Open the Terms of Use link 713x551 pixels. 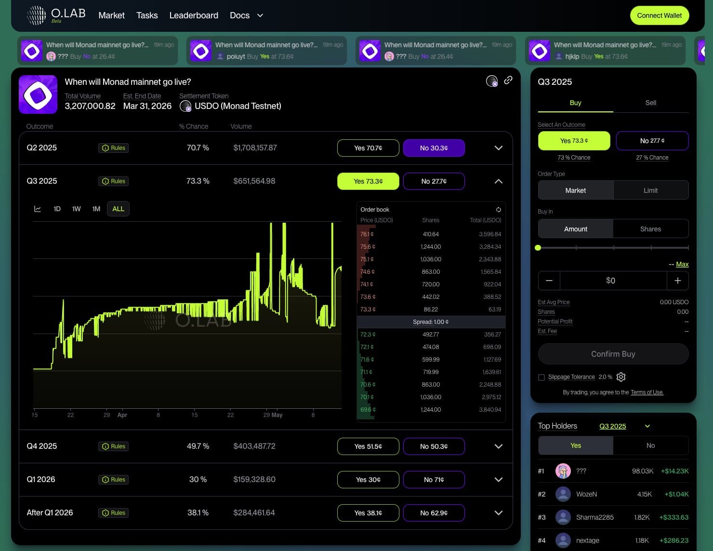[x=647, y=392]
